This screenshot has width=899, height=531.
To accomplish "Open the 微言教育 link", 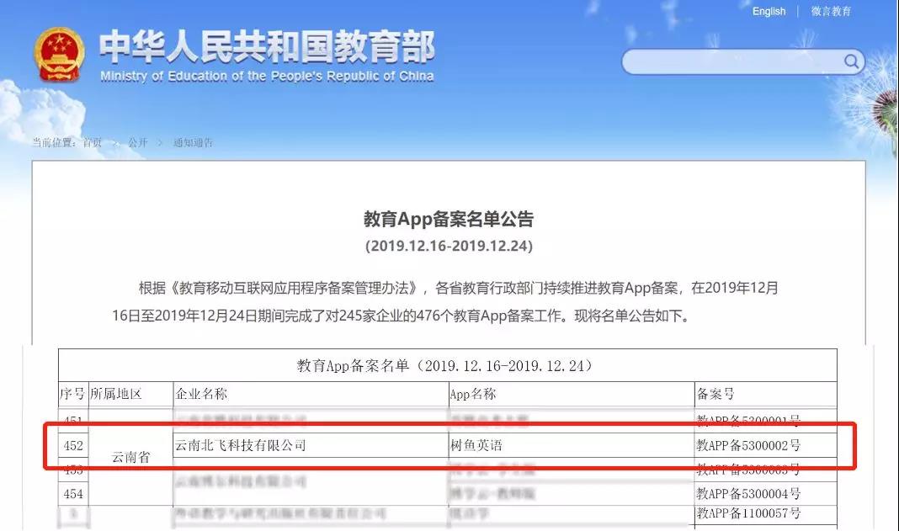I will tap(831, 12).
